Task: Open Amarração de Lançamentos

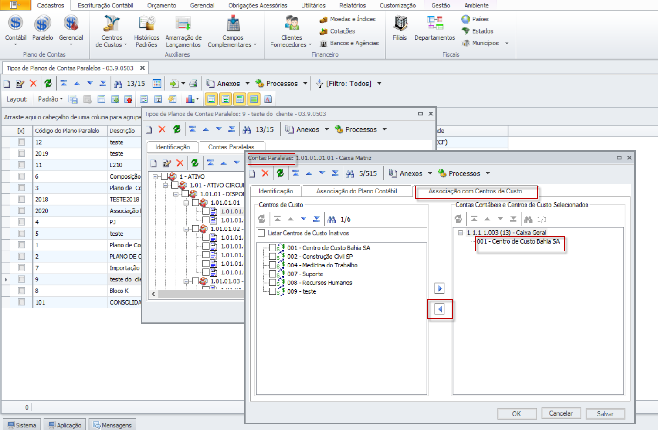Action: (183, 31)
